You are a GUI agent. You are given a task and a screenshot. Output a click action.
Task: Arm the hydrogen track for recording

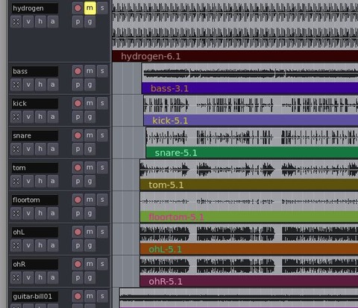78,8
